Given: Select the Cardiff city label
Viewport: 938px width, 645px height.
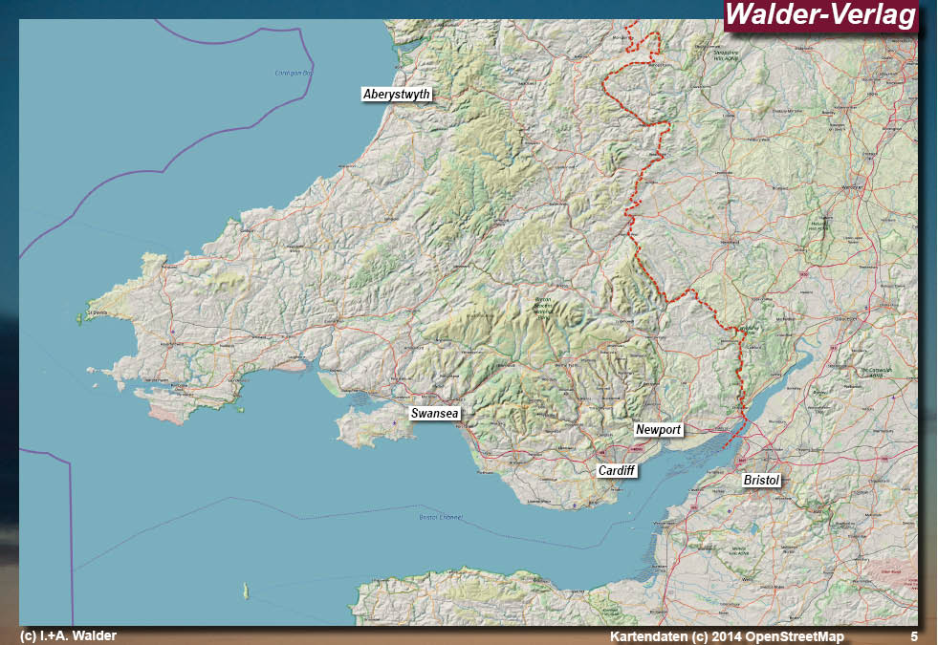Looking at the screenshot, I should [x=618, y=469].
